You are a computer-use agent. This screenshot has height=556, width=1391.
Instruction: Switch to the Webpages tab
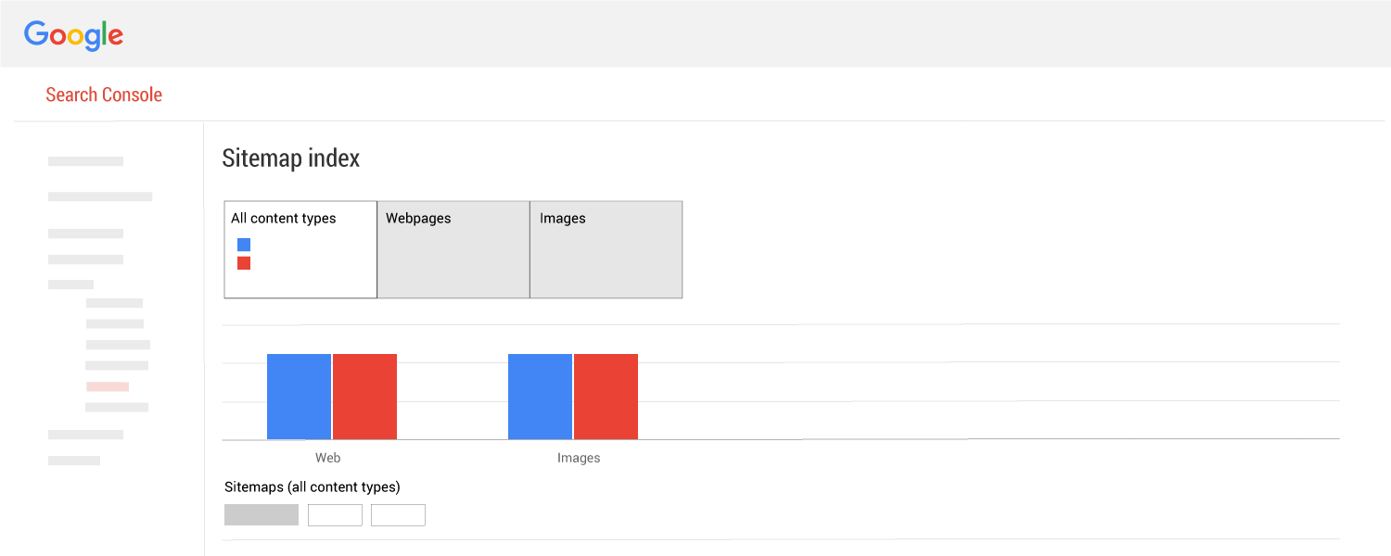[x=453, y=249]
